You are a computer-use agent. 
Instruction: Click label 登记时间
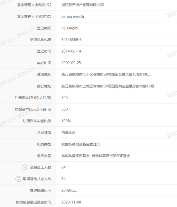44,51
